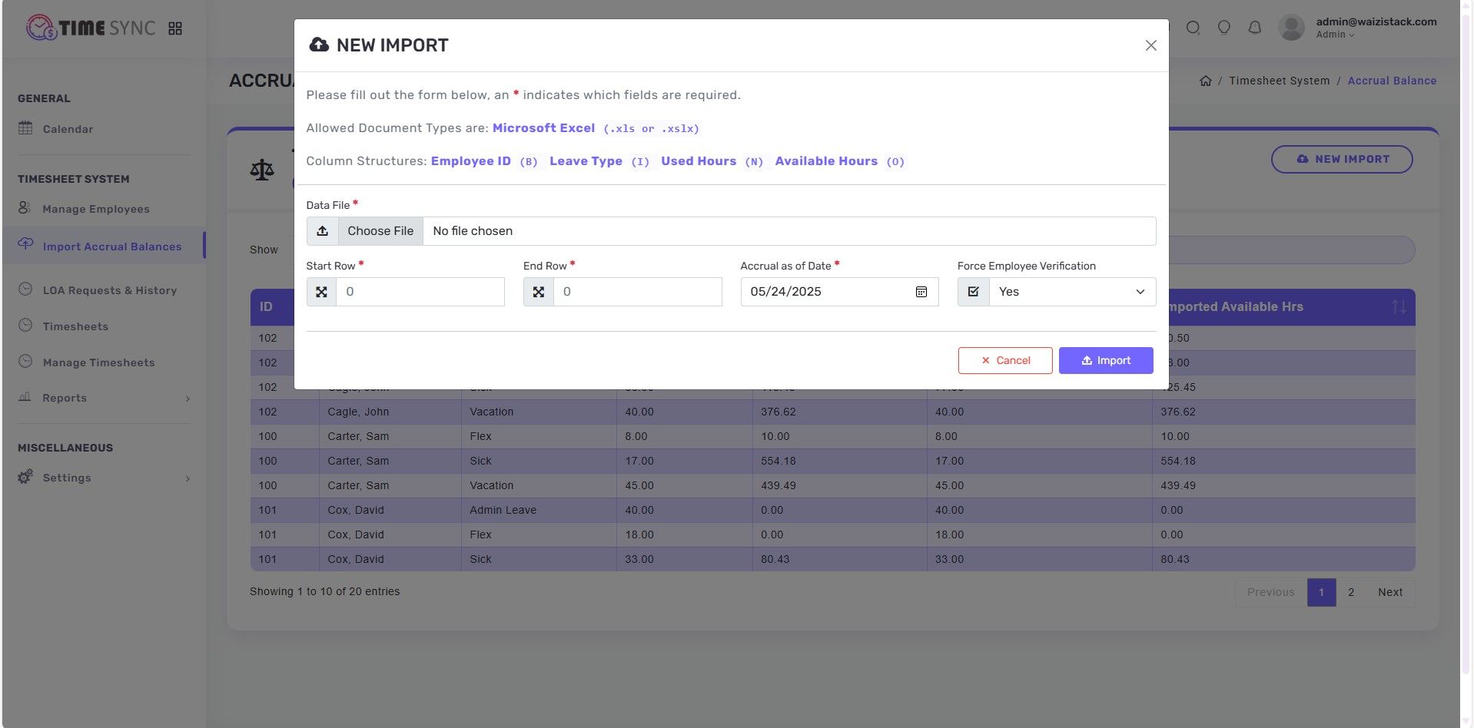Viewport: 1474px width, 728px height.
Task: Open Manage Employees in the sidebar
Action: tap(96, 209)
